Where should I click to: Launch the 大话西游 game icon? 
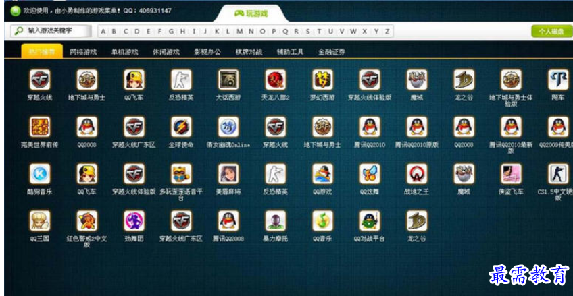pos(228,80)
